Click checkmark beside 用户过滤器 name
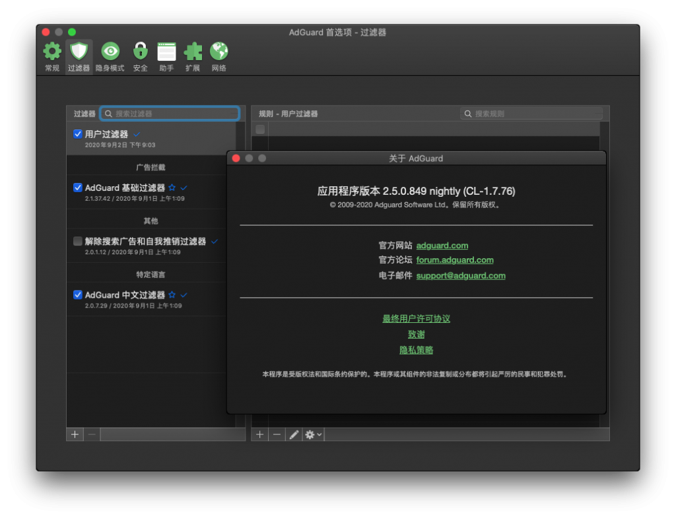676x519 pixels. tap(137, 134)
